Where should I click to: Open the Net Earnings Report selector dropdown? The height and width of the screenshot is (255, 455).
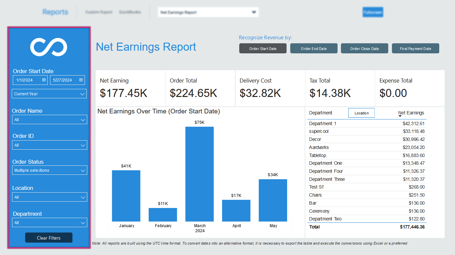tap(208, 12)
